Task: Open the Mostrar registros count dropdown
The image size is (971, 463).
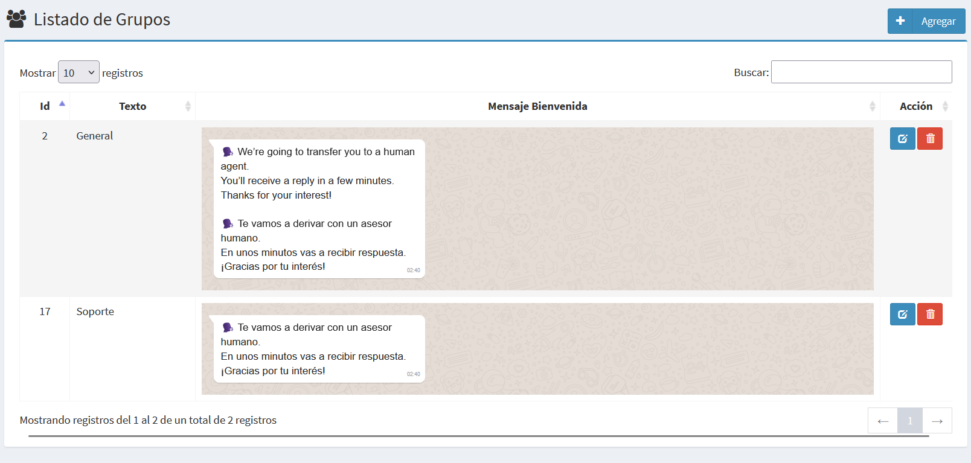Action: click(79, 72)
